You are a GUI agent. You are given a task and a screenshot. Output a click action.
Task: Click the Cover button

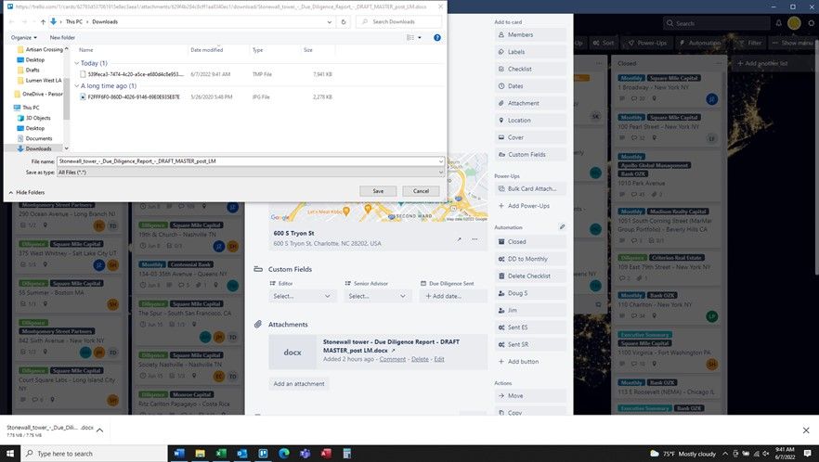coord(530,137)
